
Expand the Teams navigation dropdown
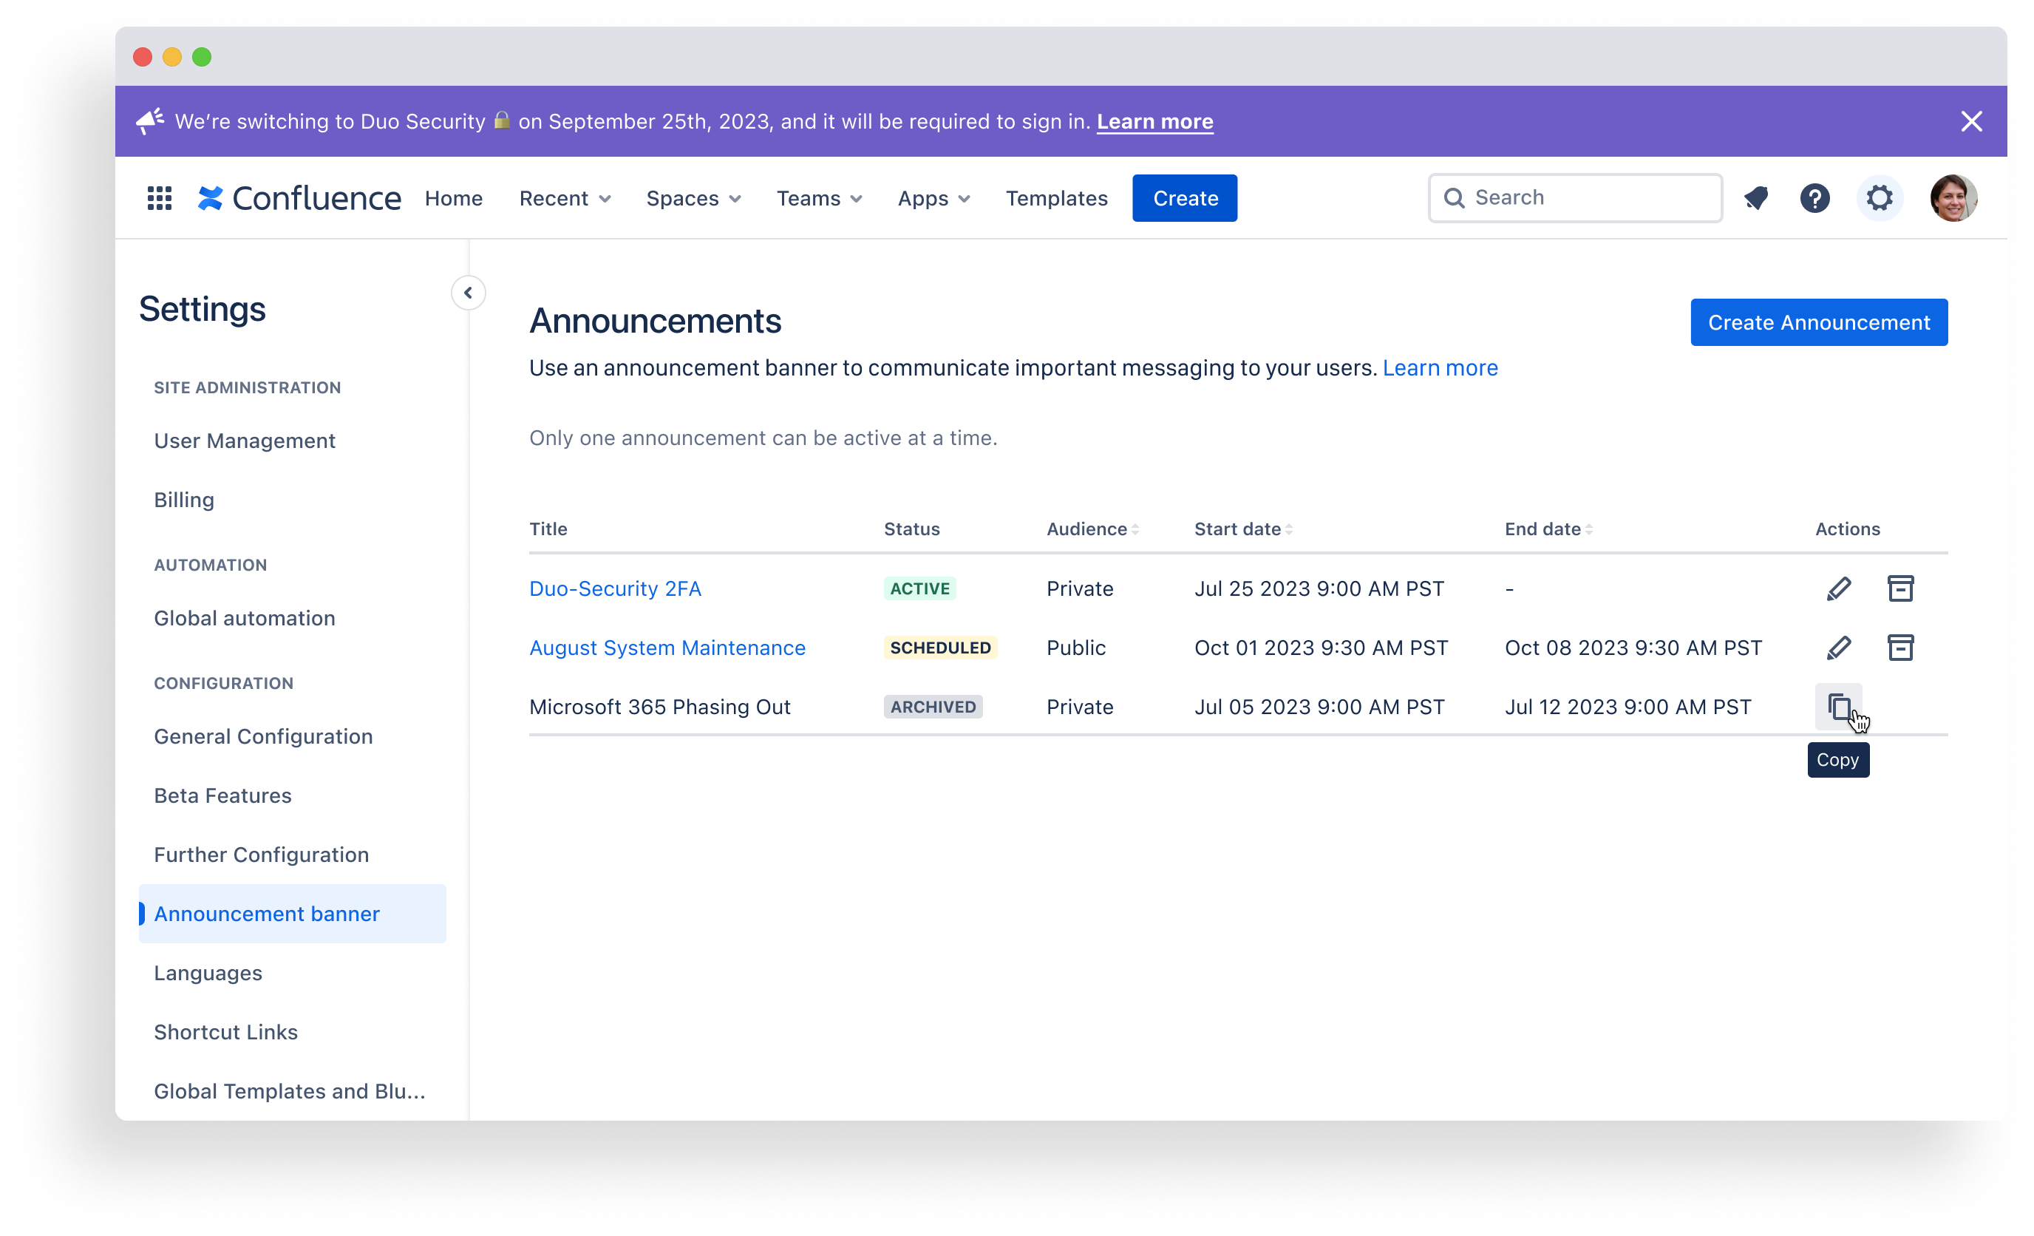coord(817,197)
